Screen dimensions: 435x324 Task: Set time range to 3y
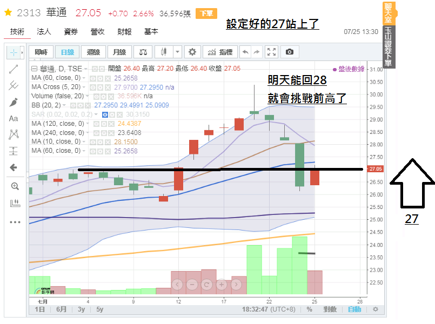[81, 309]
